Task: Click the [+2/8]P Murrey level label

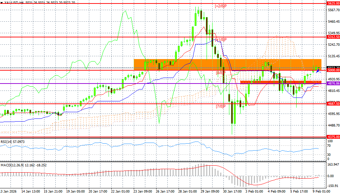Action: pos(221,6)
